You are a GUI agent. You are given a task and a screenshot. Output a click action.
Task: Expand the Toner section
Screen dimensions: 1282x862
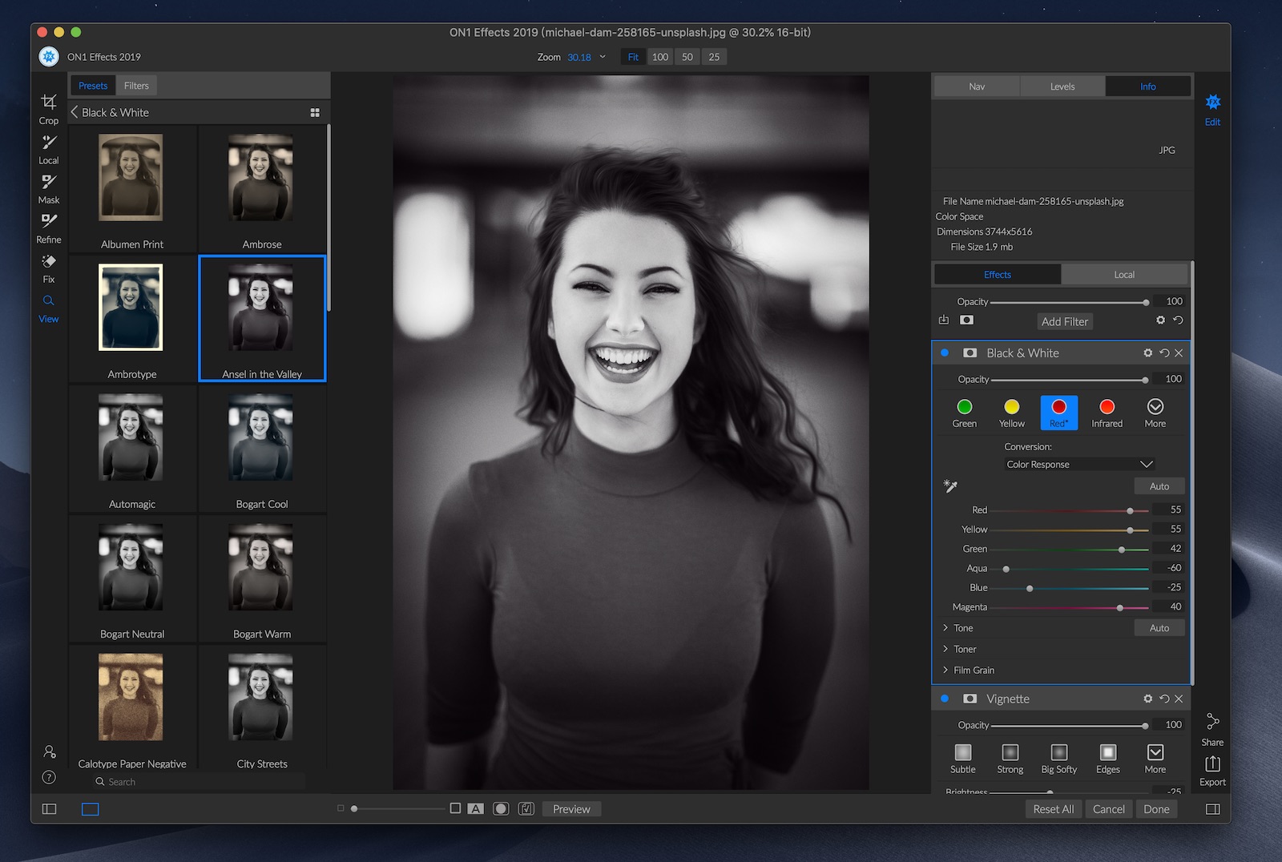(x=964, y=650)
